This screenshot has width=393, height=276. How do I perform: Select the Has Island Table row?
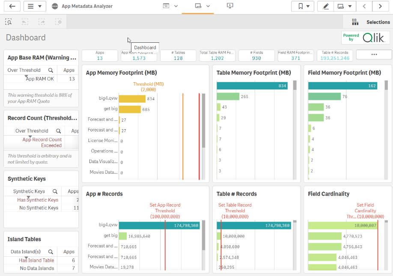pos(36,260)
